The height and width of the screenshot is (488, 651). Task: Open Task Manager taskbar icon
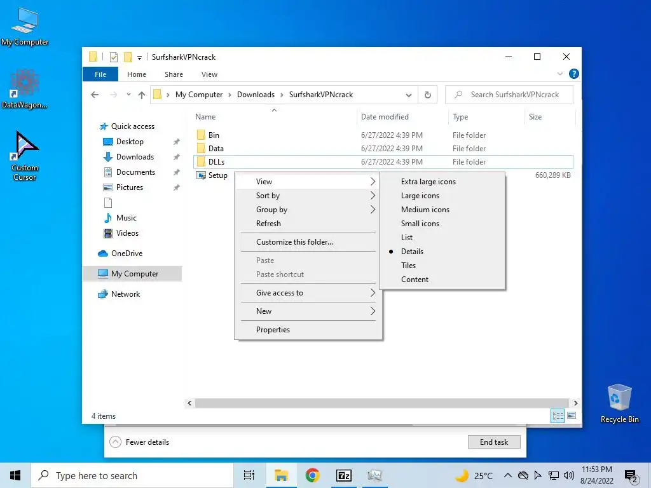pyautogui.click(x=375, y=475)
